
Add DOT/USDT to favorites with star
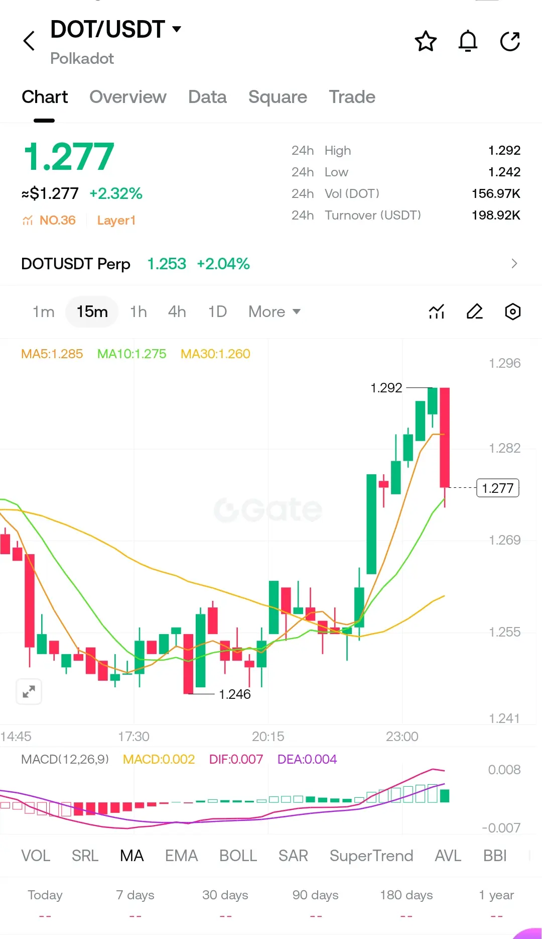(x=426, y=41)
